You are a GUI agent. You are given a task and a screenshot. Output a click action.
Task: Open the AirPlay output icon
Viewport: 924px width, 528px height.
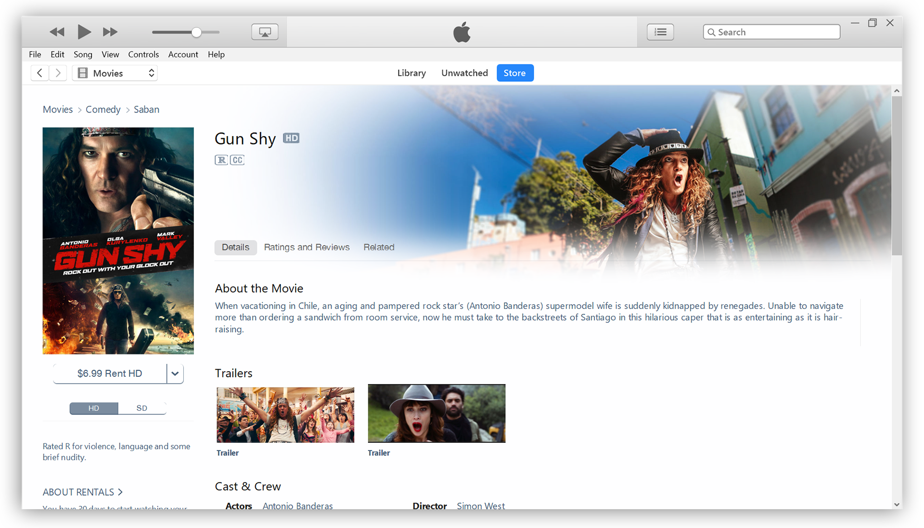(265, 32)
